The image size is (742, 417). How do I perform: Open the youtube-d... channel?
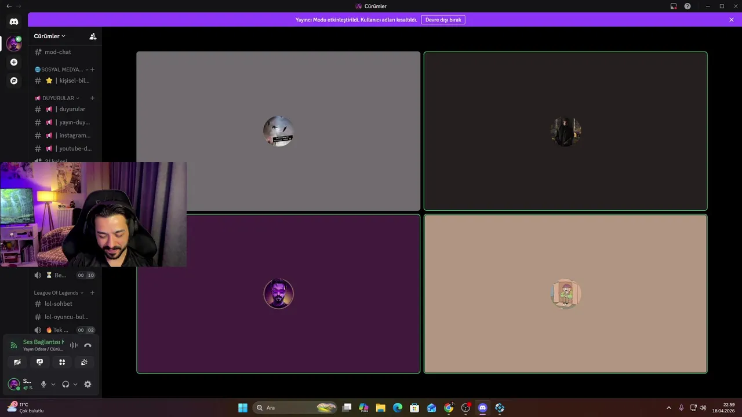[65, 148]
